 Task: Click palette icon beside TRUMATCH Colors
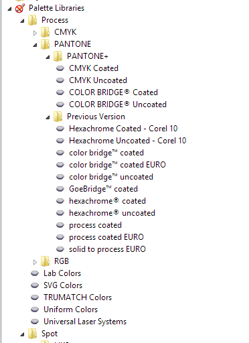pyautogui.click(x=35, y=297)
